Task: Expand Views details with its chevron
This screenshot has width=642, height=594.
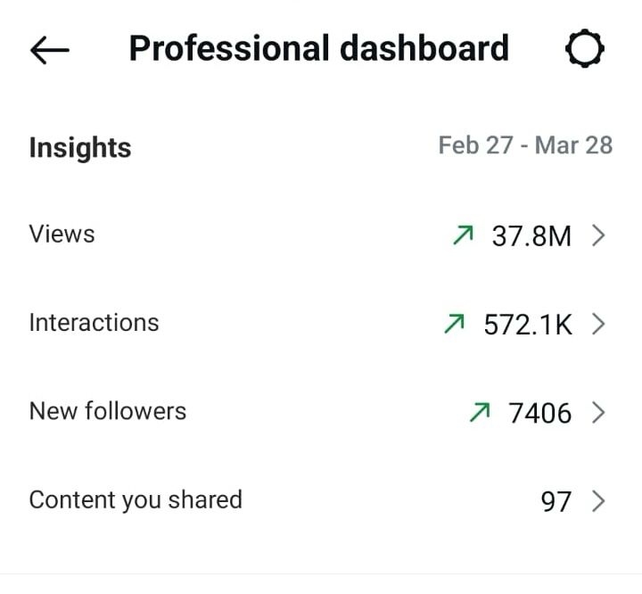Action: point(598,236)
